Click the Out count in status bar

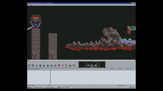112,69
